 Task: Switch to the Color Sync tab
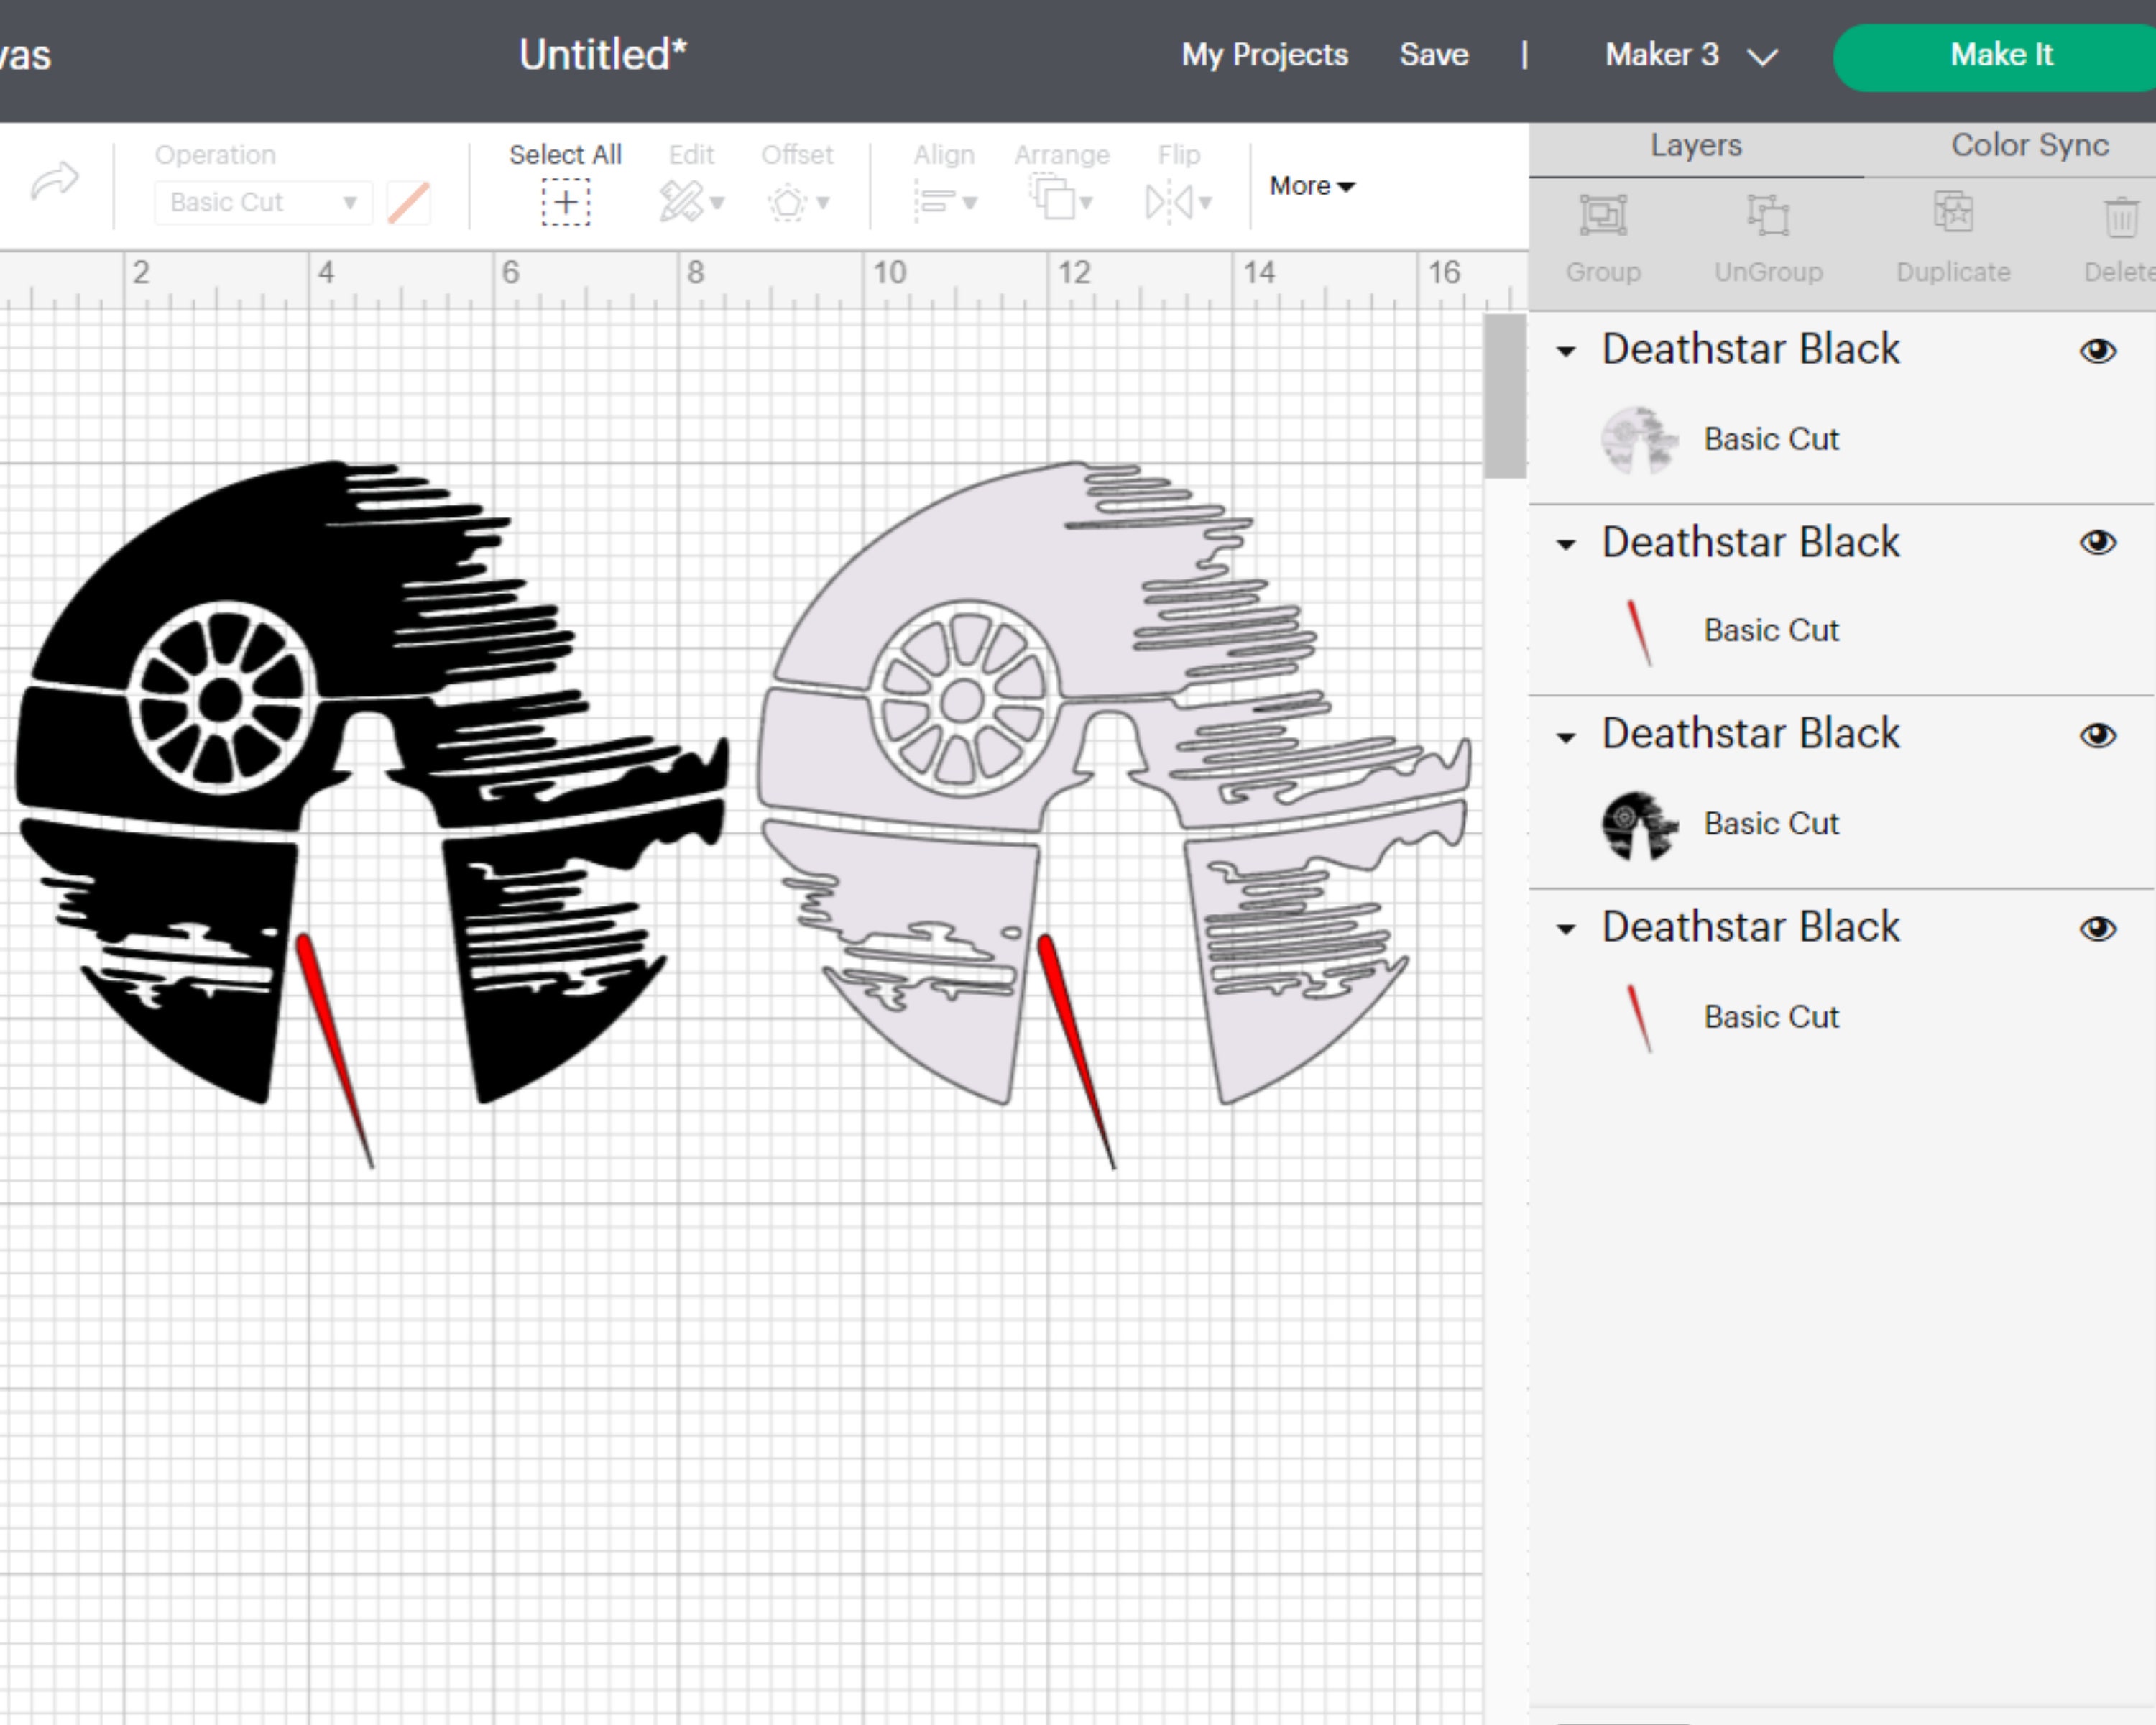coord(2028,145)
